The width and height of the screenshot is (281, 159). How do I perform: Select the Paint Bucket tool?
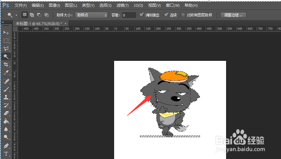6,121
